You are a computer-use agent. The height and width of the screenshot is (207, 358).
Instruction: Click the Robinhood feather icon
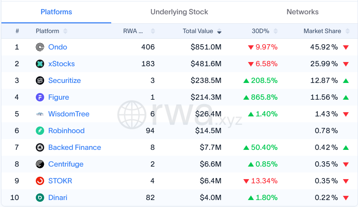(40, 131)
